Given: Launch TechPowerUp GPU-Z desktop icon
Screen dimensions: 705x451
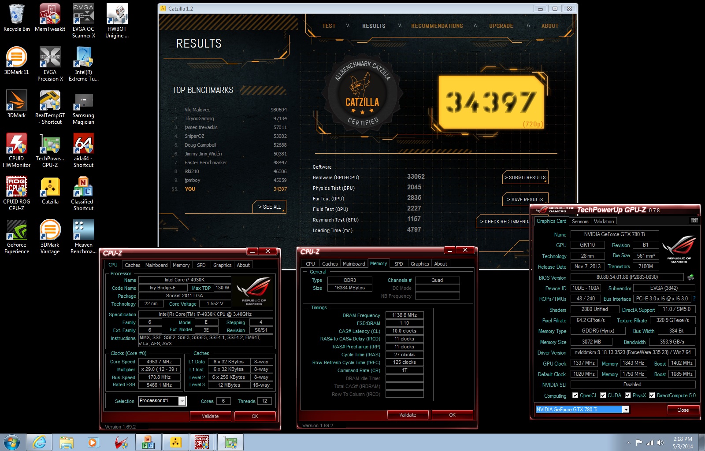Looking at the screenshot, I should coord(50,150).
